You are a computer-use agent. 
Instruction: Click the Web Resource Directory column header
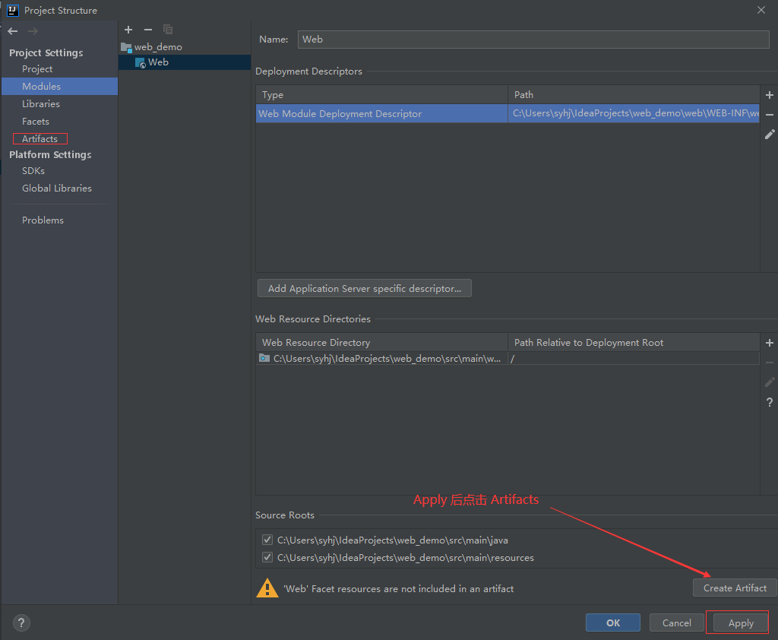click(x=381, y=342)
